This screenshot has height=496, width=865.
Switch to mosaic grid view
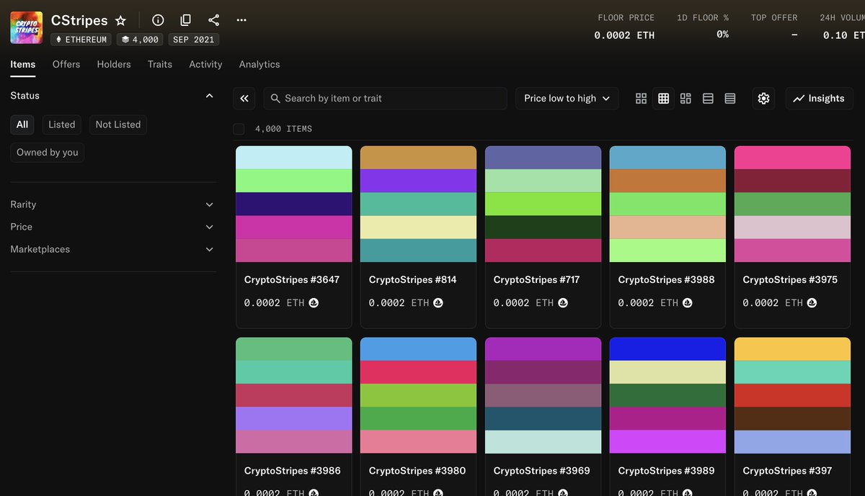coord(686,99)
